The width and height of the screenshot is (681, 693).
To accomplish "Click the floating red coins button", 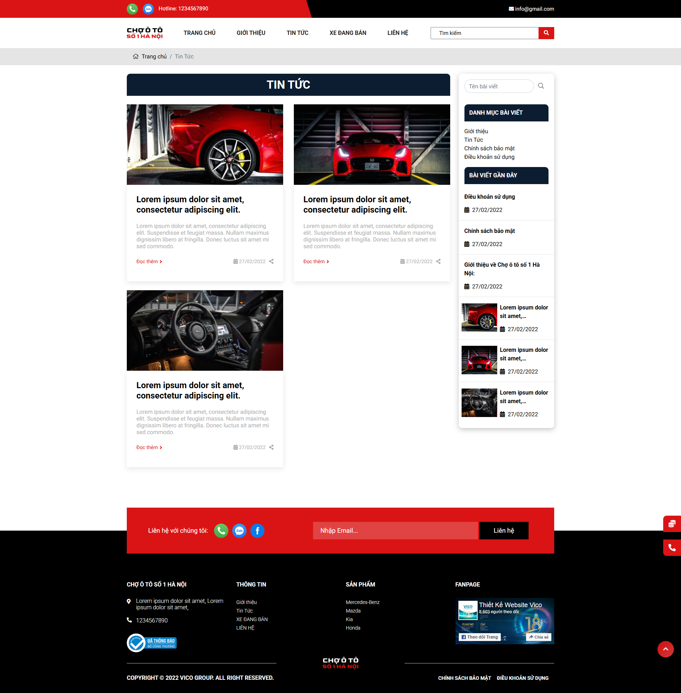I will point(672,524).
